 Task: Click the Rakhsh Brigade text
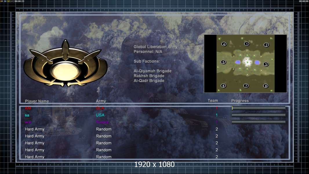(x=149, y=76)
